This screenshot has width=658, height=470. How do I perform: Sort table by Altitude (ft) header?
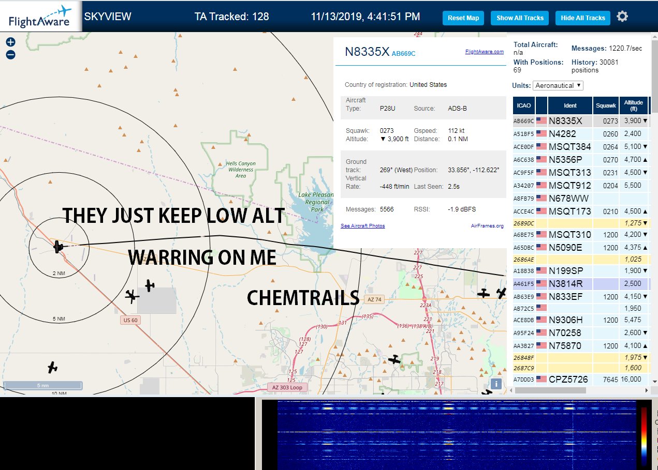(x=633, y=105)
